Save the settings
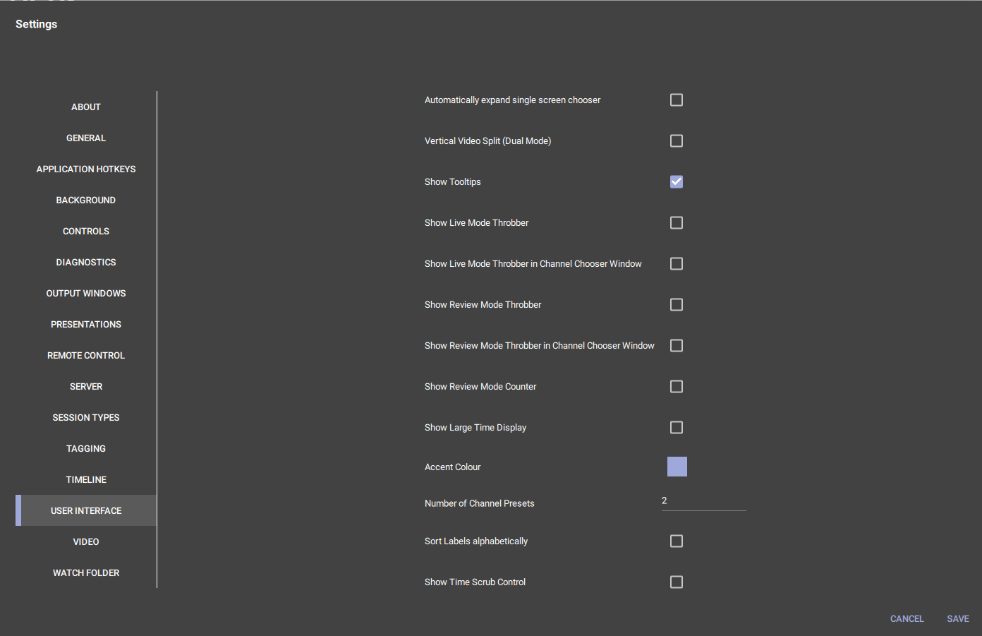The image size is (982, 636). point(958,619)
